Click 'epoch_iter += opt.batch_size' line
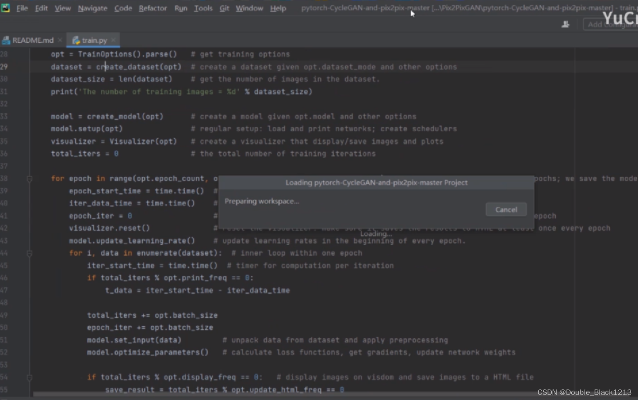The height and width of the screenshot is (400, 638). click(x=150, y=327)
